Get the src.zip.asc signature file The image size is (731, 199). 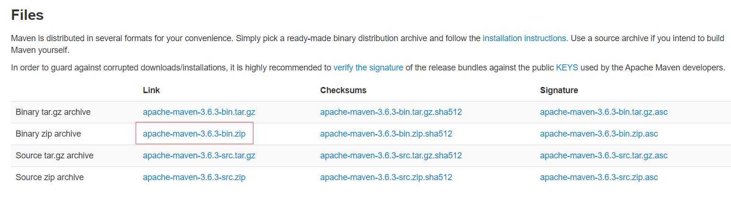tap(599, 177)
